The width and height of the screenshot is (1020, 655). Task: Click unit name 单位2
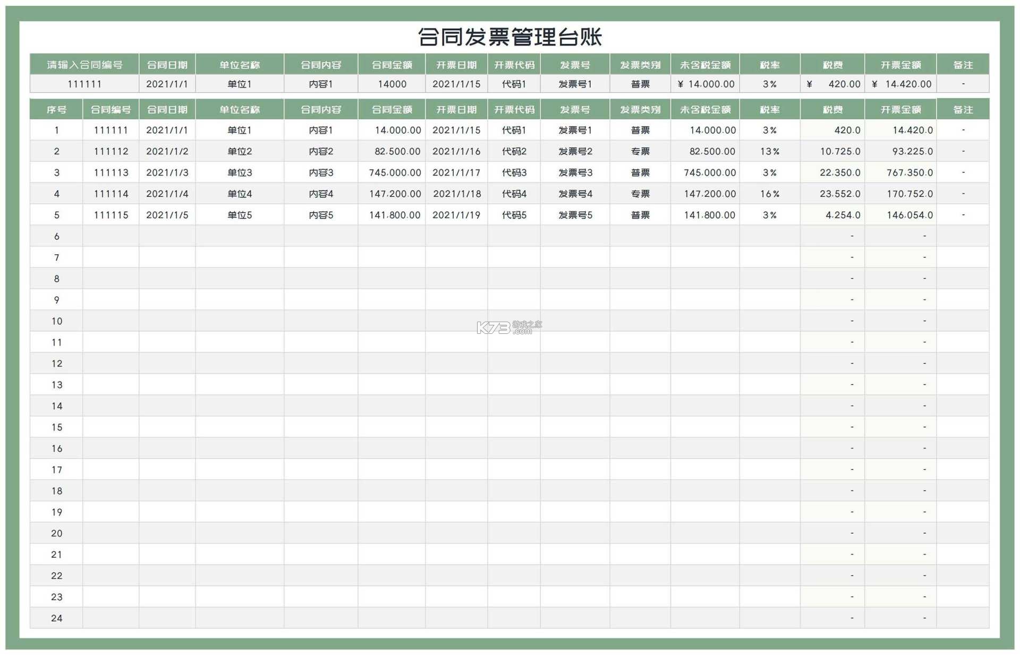(x=240, y=151)
